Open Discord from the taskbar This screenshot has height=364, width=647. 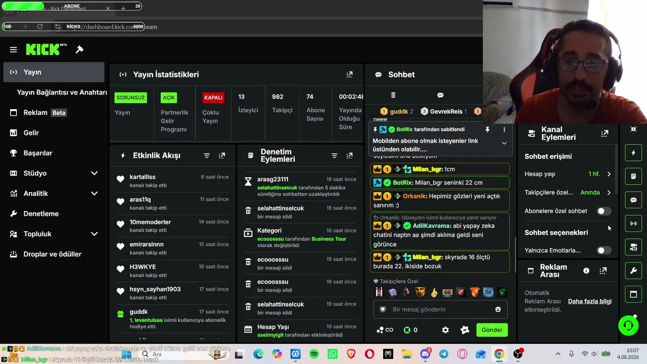pyautogui.click(x=425, y=354)
